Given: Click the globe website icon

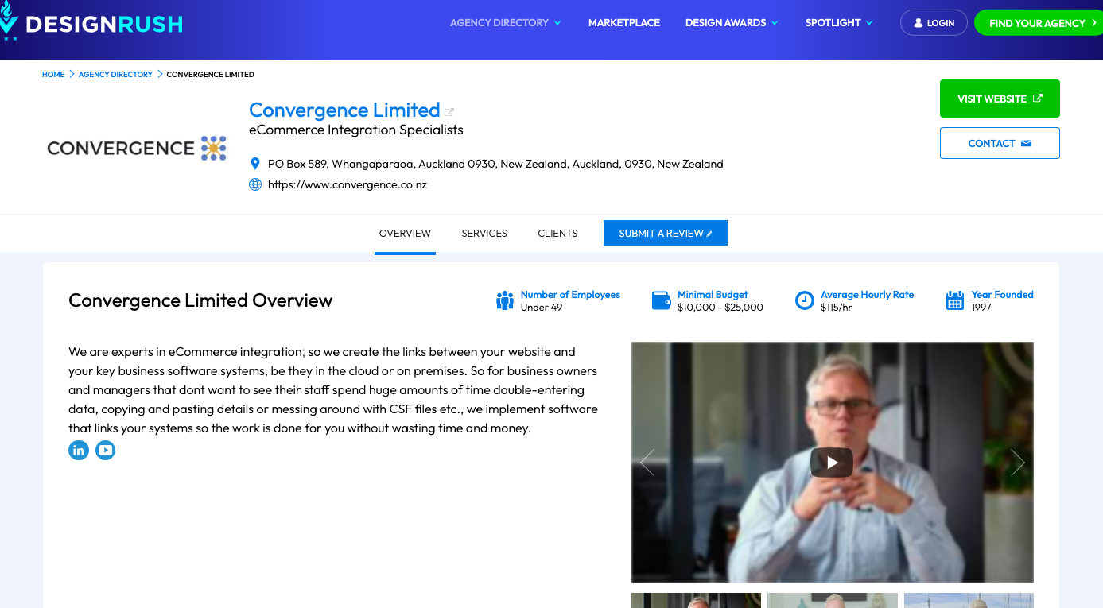Looking at the screenshot, I should [255, 184].
